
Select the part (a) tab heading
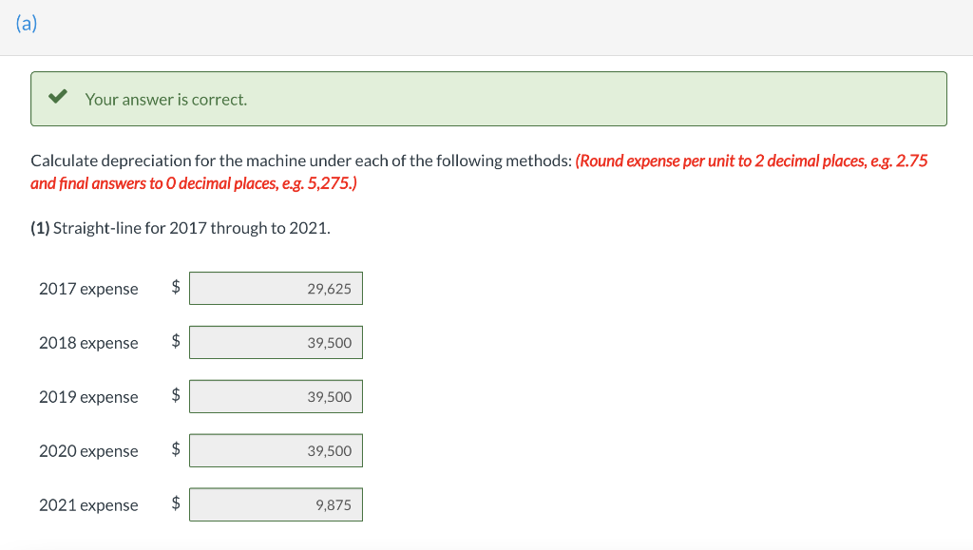click(27, 23)
